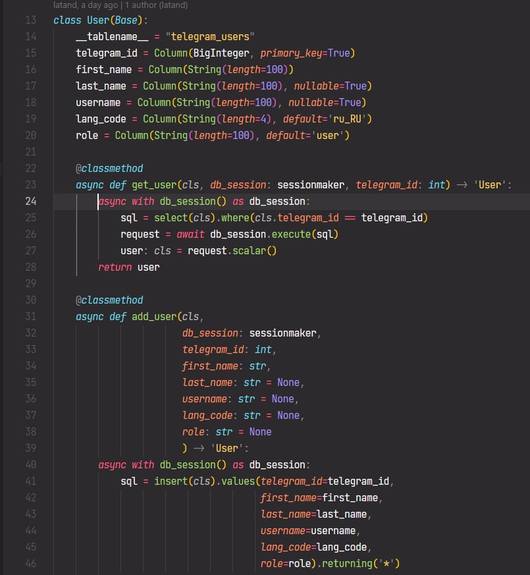530x575 pixels.
Task: Click "primary_key=True" argument
Action: tap(305, 53)
